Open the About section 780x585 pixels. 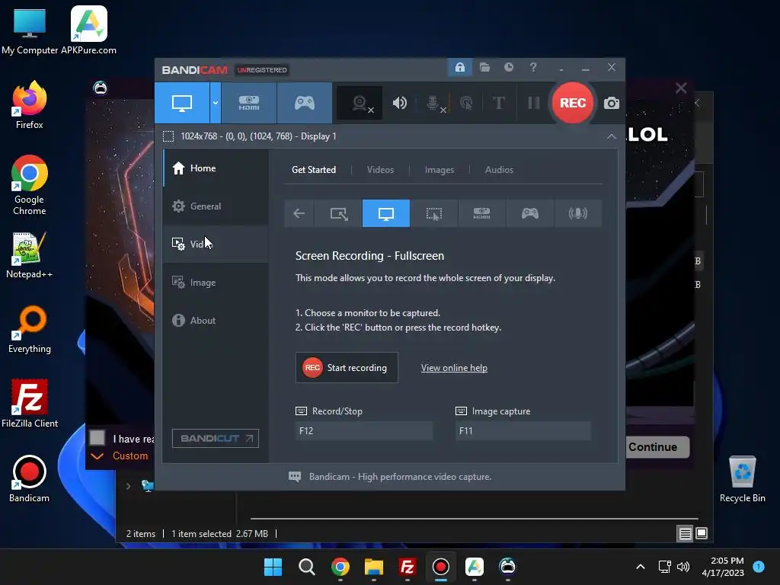(x=216, y=321)
